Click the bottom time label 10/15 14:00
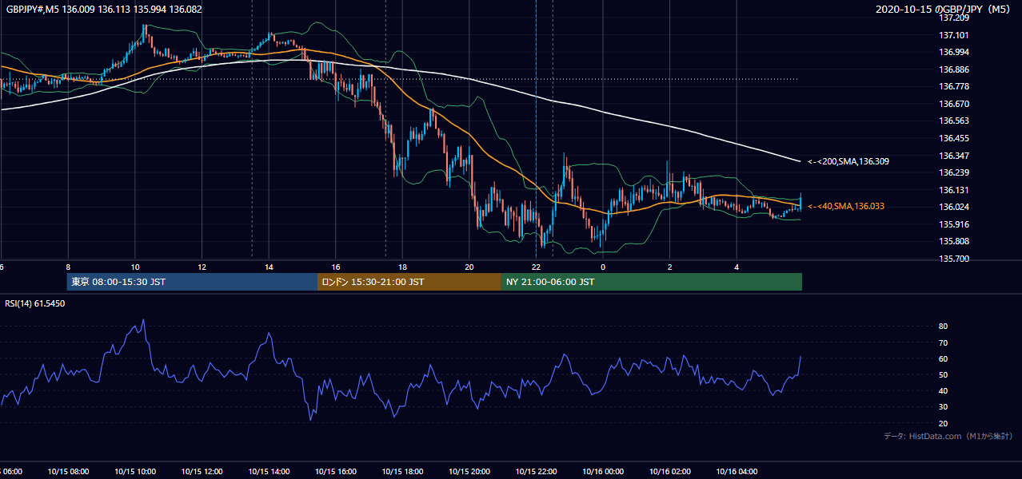Viewport: 1022px width, 479px height. point(269,471)
